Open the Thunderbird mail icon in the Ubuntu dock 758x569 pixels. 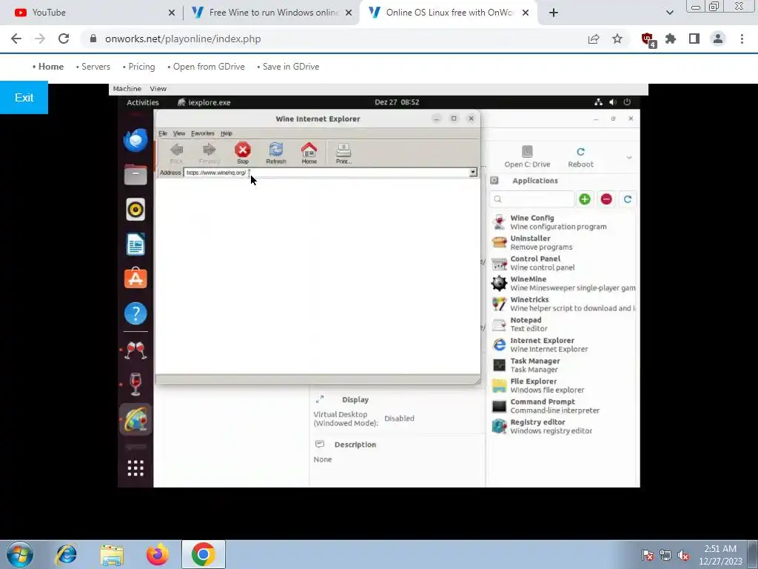pos(135,140)
